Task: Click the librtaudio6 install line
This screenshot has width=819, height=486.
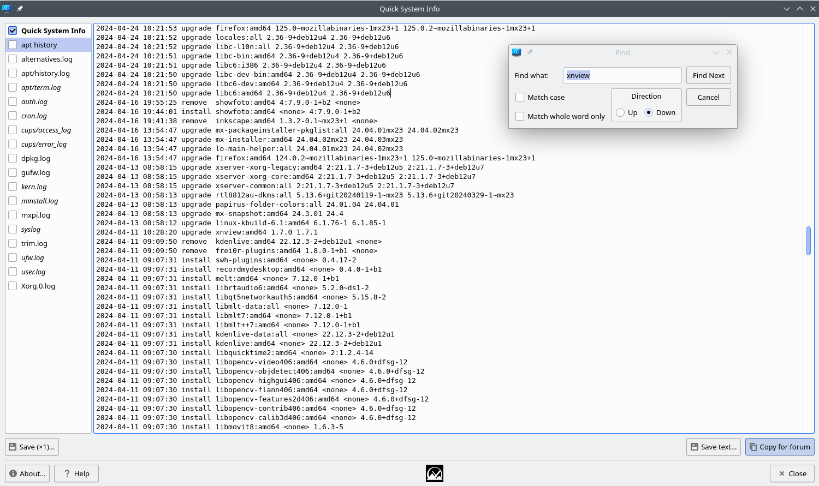Action: (233, 288)
